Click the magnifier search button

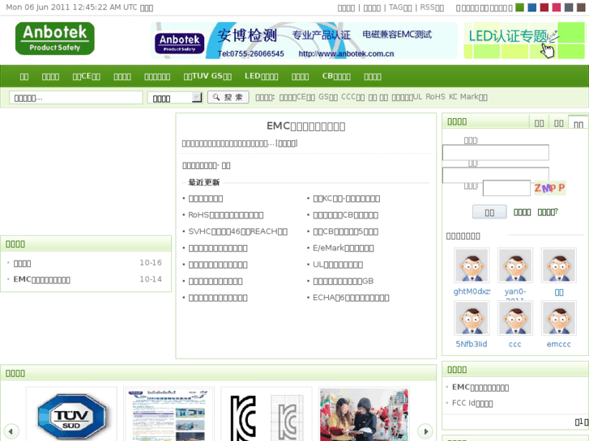[x=228, y=97]
